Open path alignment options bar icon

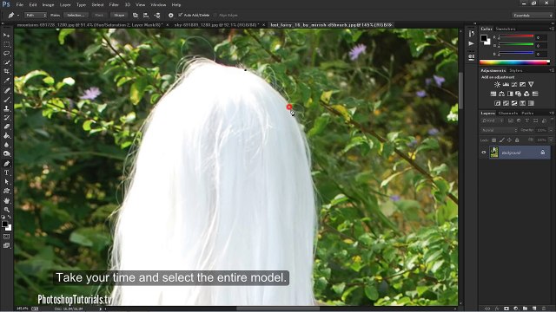pos(146,16)
